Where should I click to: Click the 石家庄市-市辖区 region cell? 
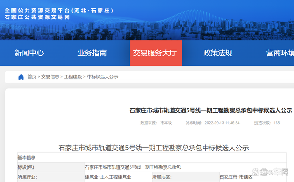236,177
